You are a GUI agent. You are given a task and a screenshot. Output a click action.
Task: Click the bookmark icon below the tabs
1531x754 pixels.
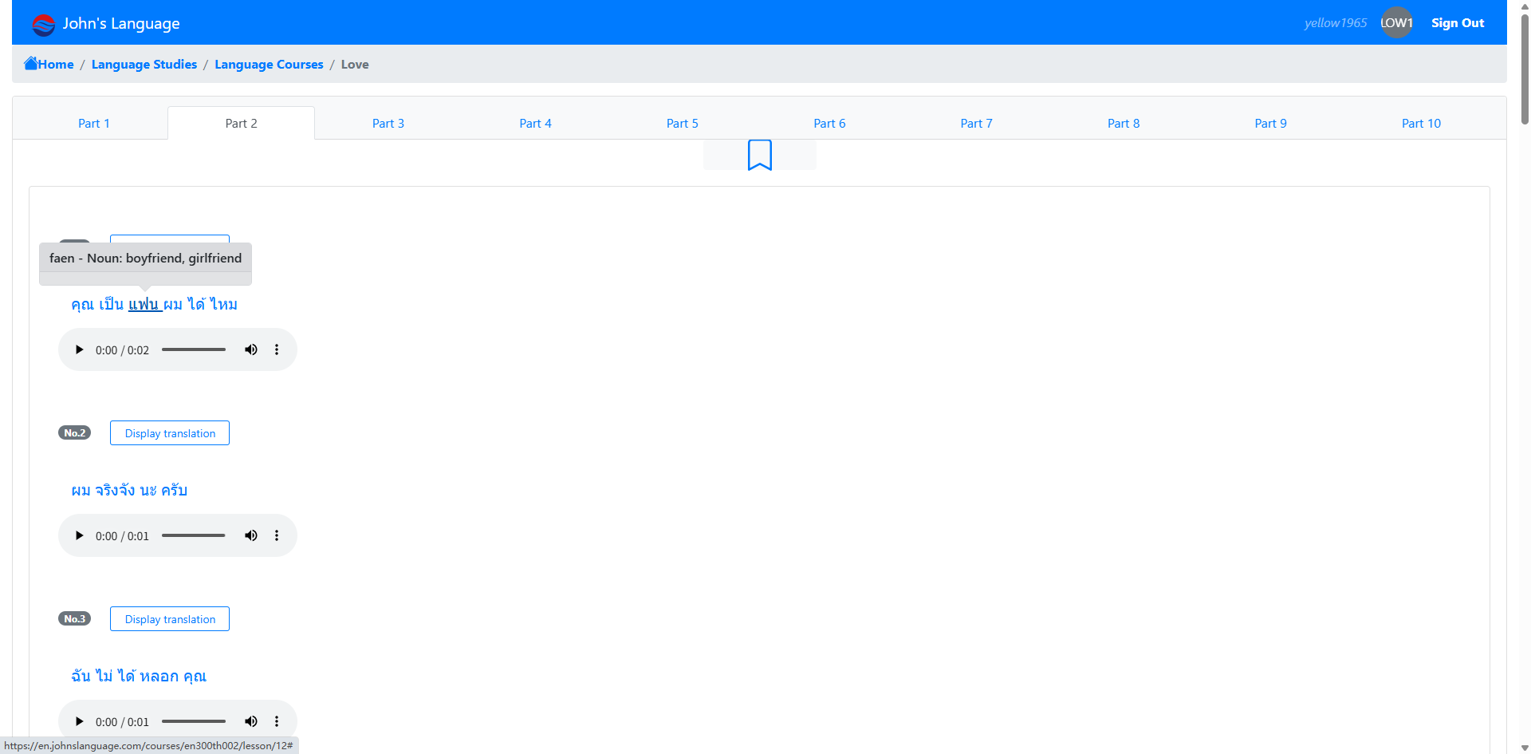[x=759, y=155]
